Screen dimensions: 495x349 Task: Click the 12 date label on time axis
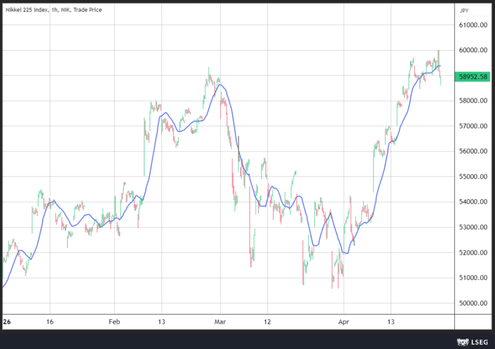point(267,322)
